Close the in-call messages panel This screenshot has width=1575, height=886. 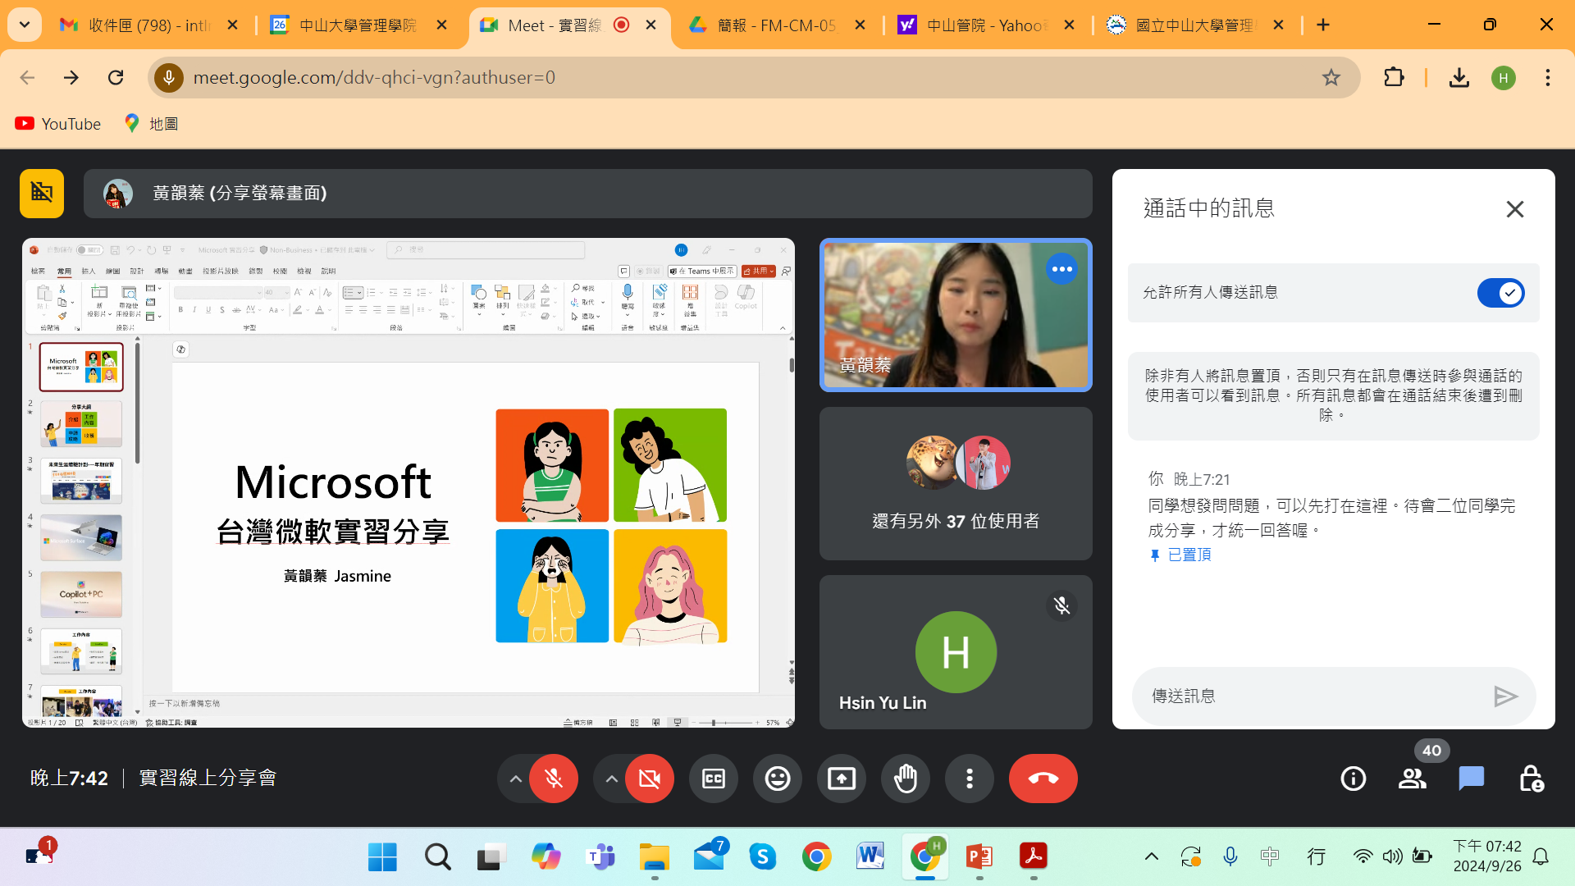point(1515,209)
